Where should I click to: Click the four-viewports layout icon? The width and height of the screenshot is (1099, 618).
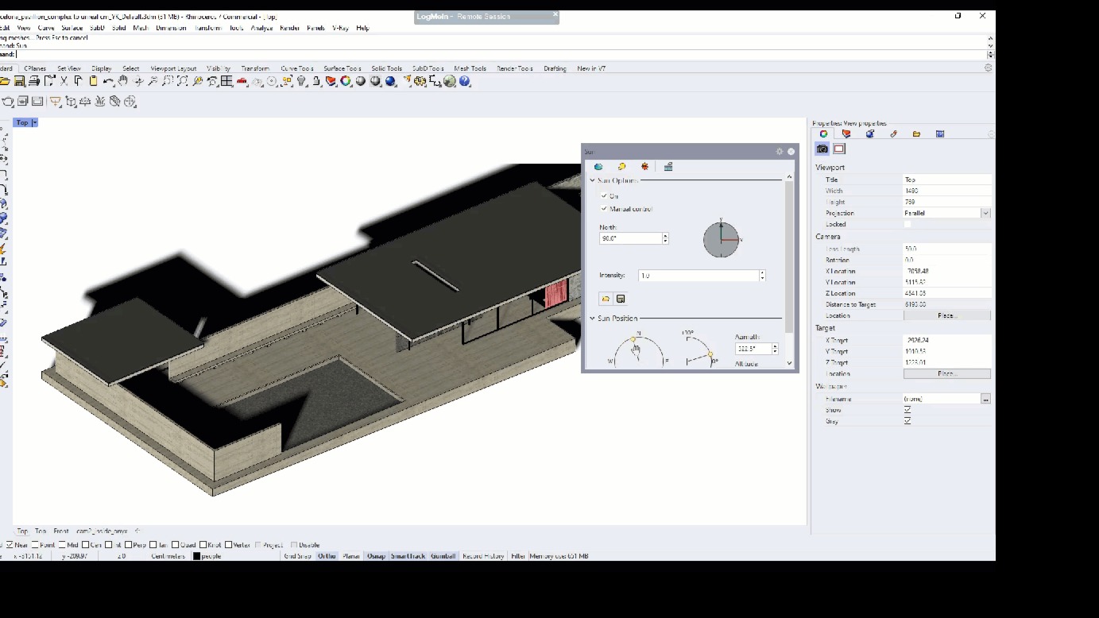tap(227, 81)
